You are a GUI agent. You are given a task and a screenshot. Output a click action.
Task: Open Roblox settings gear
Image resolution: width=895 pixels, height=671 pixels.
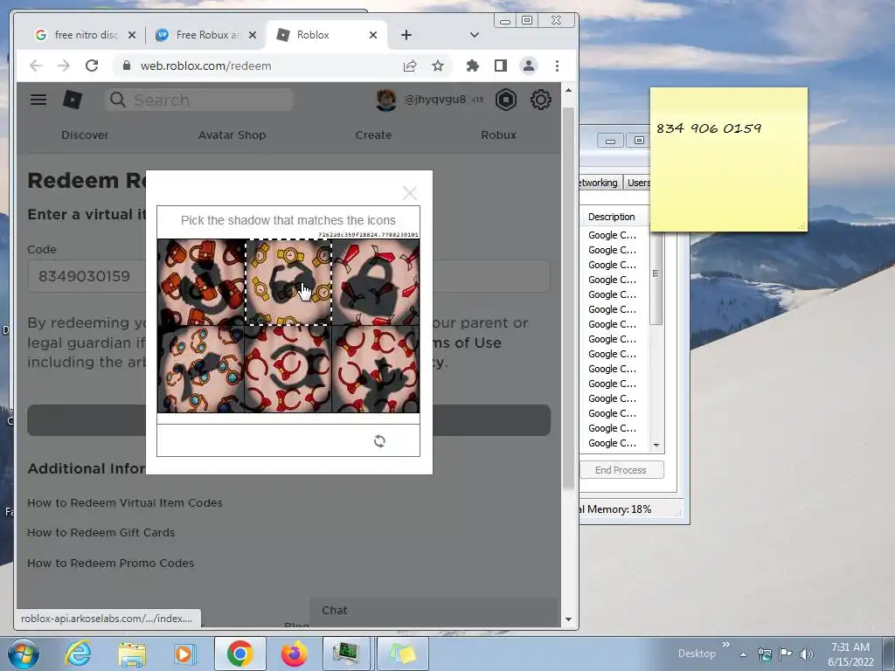pos(540,100)
